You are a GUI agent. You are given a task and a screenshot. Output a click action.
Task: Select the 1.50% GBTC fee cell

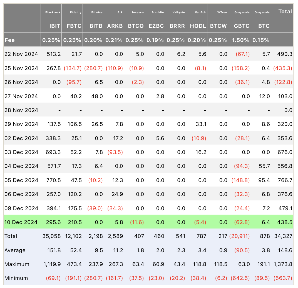click(x=241, y=40)
